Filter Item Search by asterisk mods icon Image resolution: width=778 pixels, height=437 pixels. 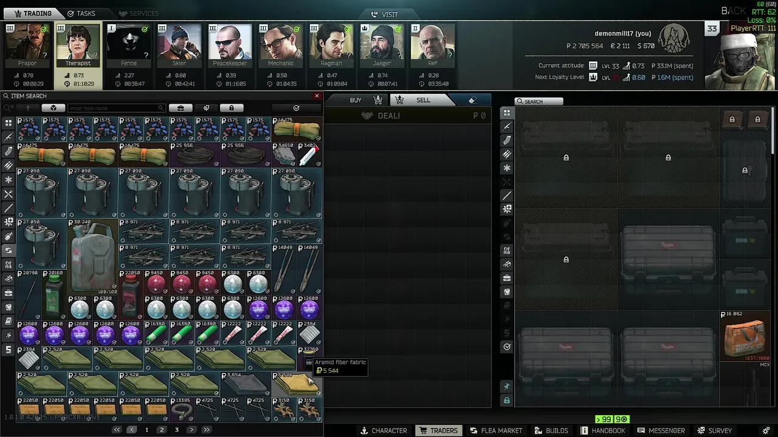(9, 180)
